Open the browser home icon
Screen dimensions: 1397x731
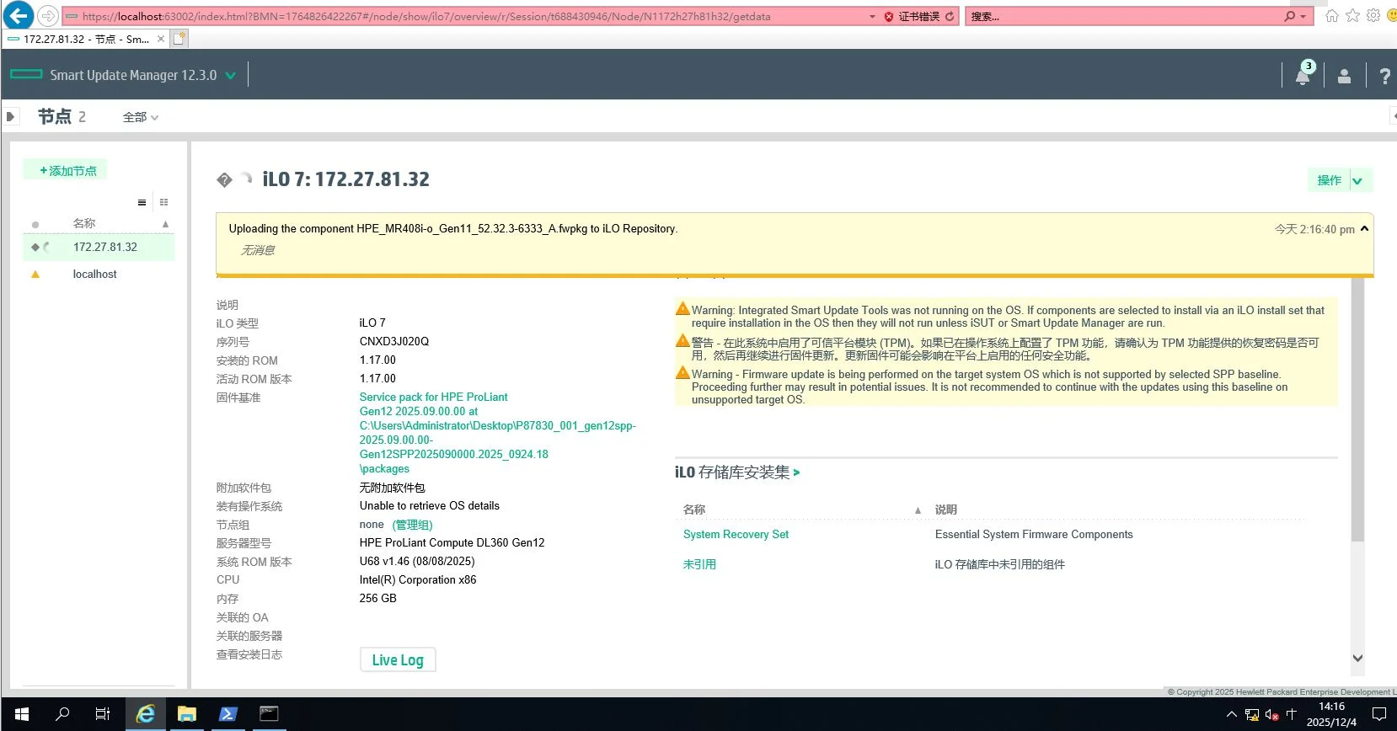[x=1332, y=16]
